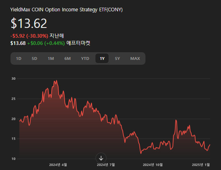Click the 10 y-axis label
The image size is (221, 170).
(13, 159)
